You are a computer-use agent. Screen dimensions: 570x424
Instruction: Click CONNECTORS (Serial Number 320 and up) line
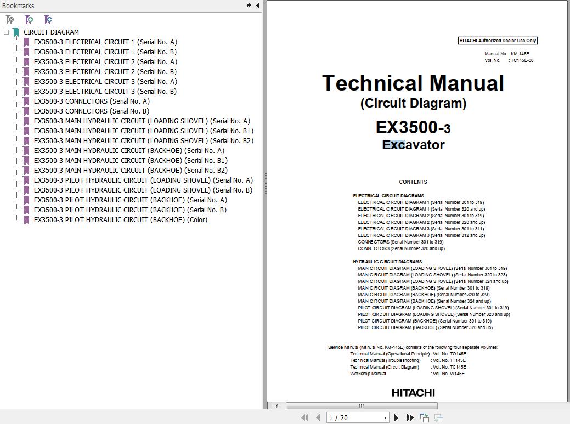pos(402,248)
